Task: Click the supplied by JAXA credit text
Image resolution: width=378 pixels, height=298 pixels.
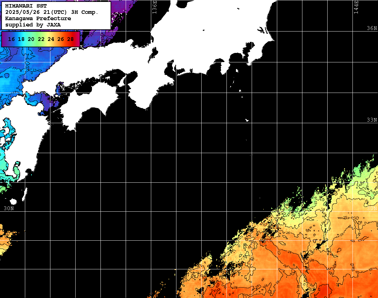Action: point(33,25)
